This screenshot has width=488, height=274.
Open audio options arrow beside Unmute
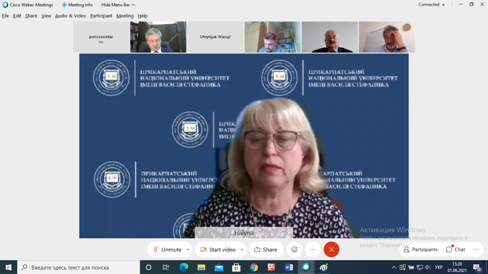point(188,249)
